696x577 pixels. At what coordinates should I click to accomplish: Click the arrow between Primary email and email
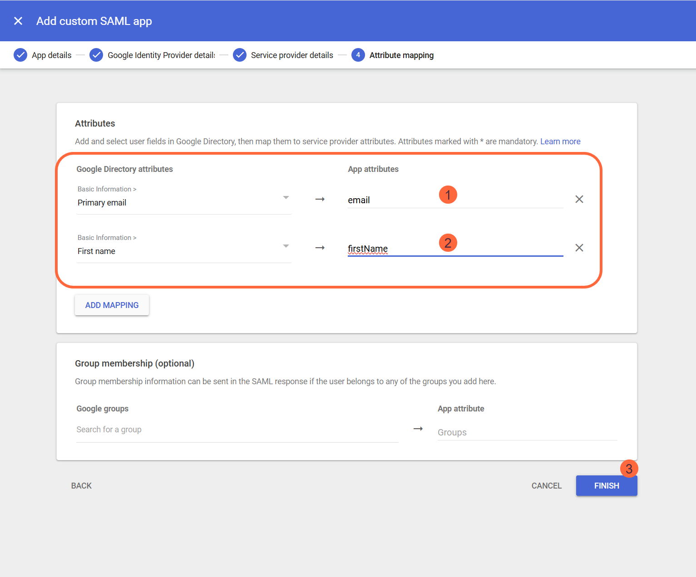coord(320,199)
